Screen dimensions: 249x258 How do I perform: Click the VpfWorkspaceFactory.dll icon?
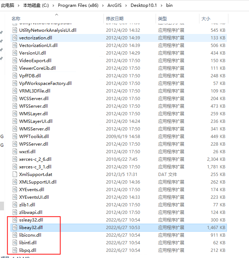[15, 83]
